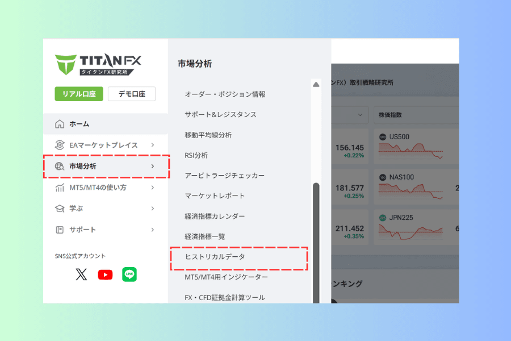Screen dimensions: 511x341
Task: Open サポート&レジスタンス submenu link
Action: click(221, 115)
